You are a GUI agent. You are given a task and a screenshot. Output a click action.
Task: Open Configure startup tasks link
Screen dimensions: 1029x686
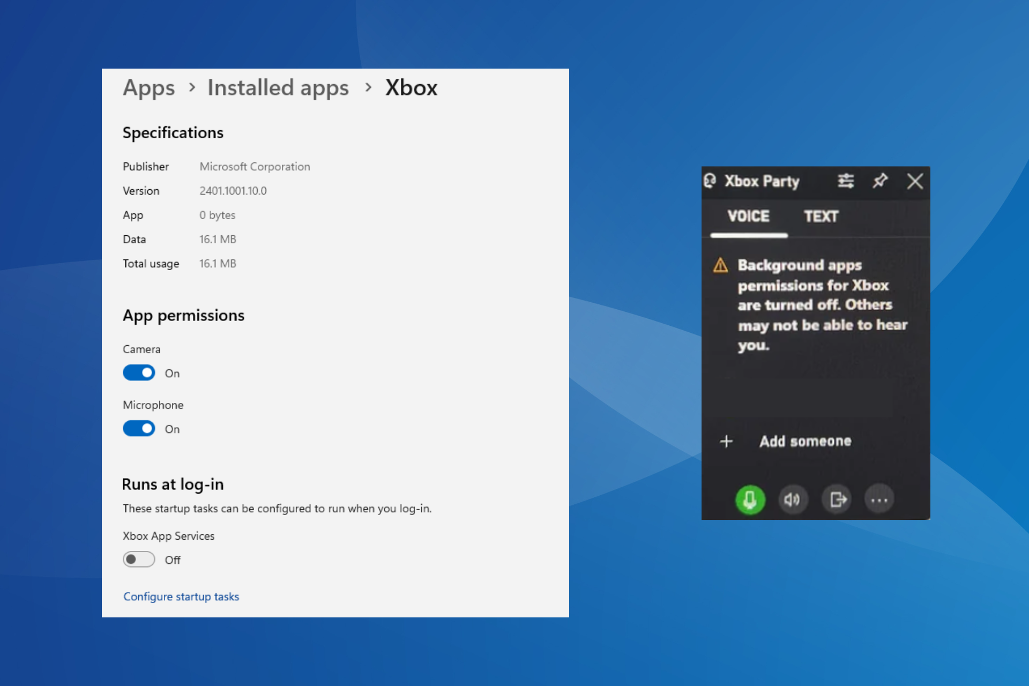181,596
